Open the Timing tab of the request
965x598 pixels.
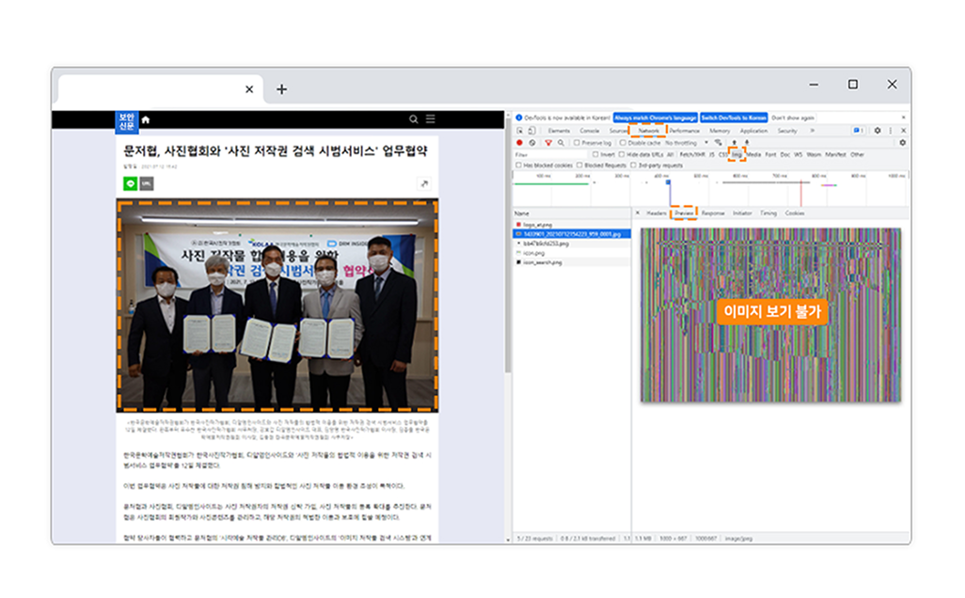click(768, 212)
